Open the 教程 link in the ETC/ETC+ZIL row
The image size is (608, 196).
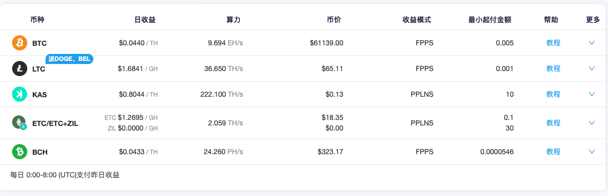554,123
